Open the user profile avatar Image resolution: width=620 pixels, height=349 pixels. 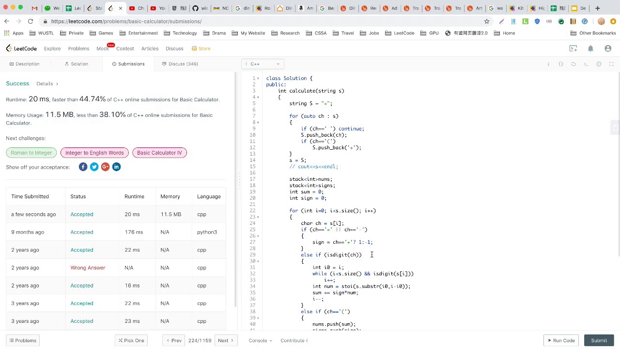pos(608,48)
